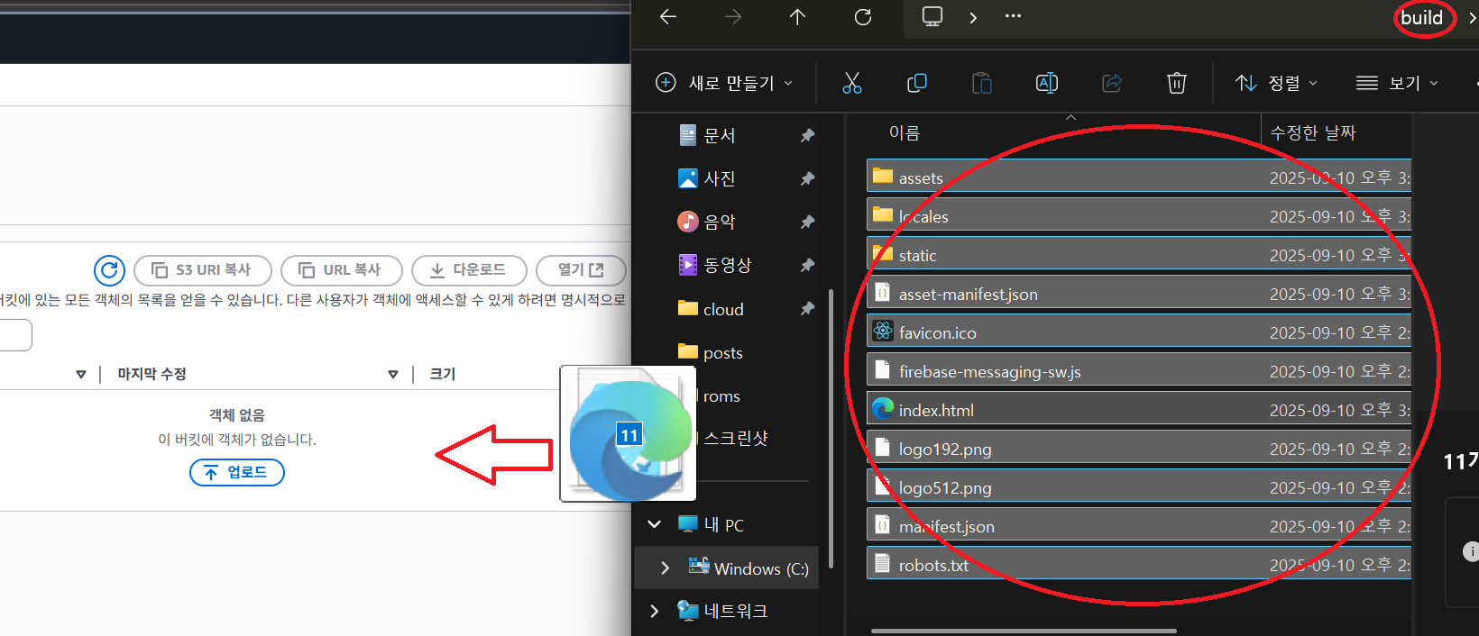Click the Cut scissors icon in toolbar
The image size is (1479, 636).
(851, 83)
